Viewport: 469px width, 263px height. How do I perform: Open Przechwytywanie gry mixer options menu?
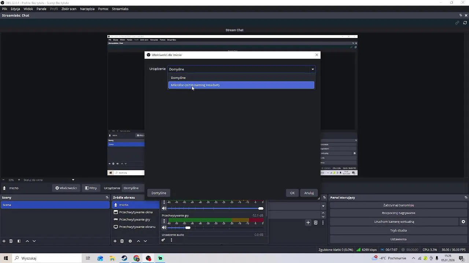point(164,221)
